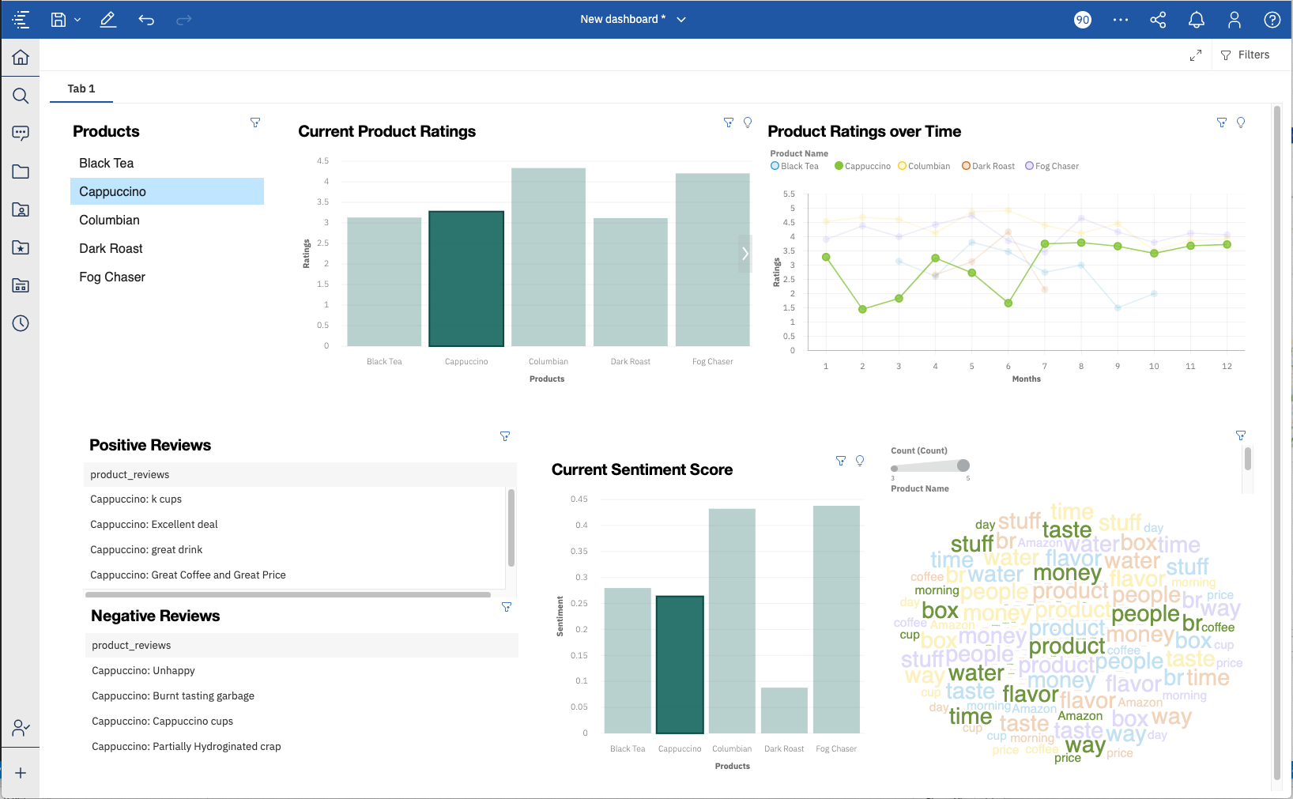Screen dimensions: 1293x799
Task: Open My content folder in sidebar
Action: coord(21,171)
